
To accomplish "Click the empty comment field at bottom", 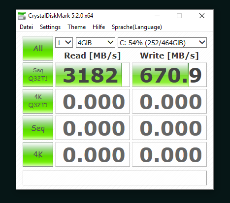I will (115, 178).
